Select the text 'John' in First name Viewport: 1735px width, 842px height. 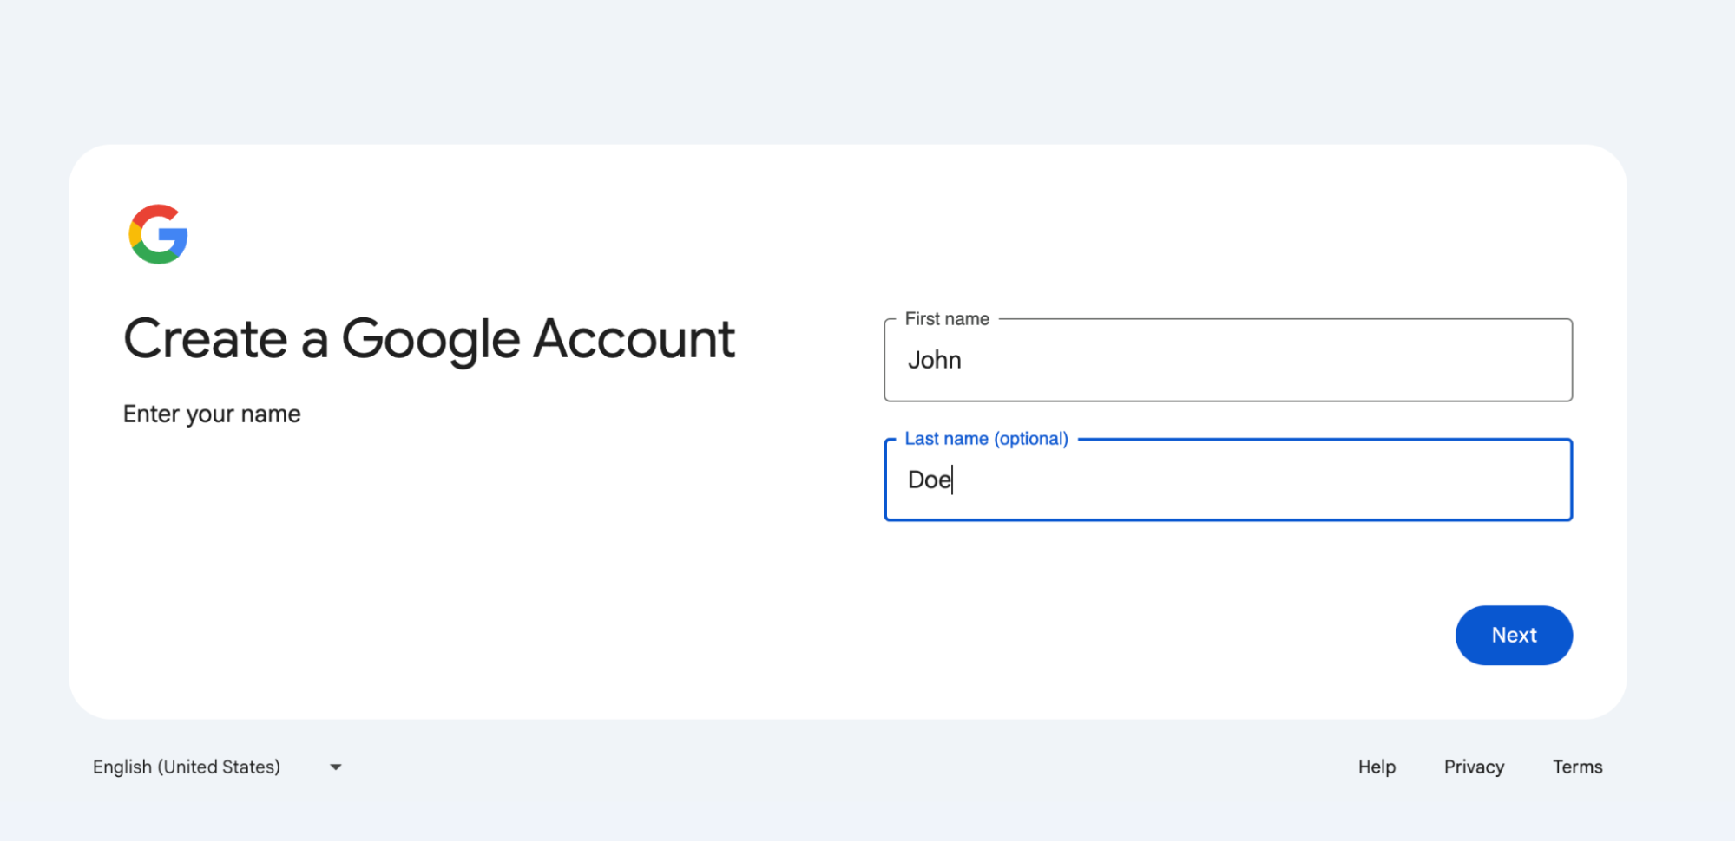pos(935,360)
